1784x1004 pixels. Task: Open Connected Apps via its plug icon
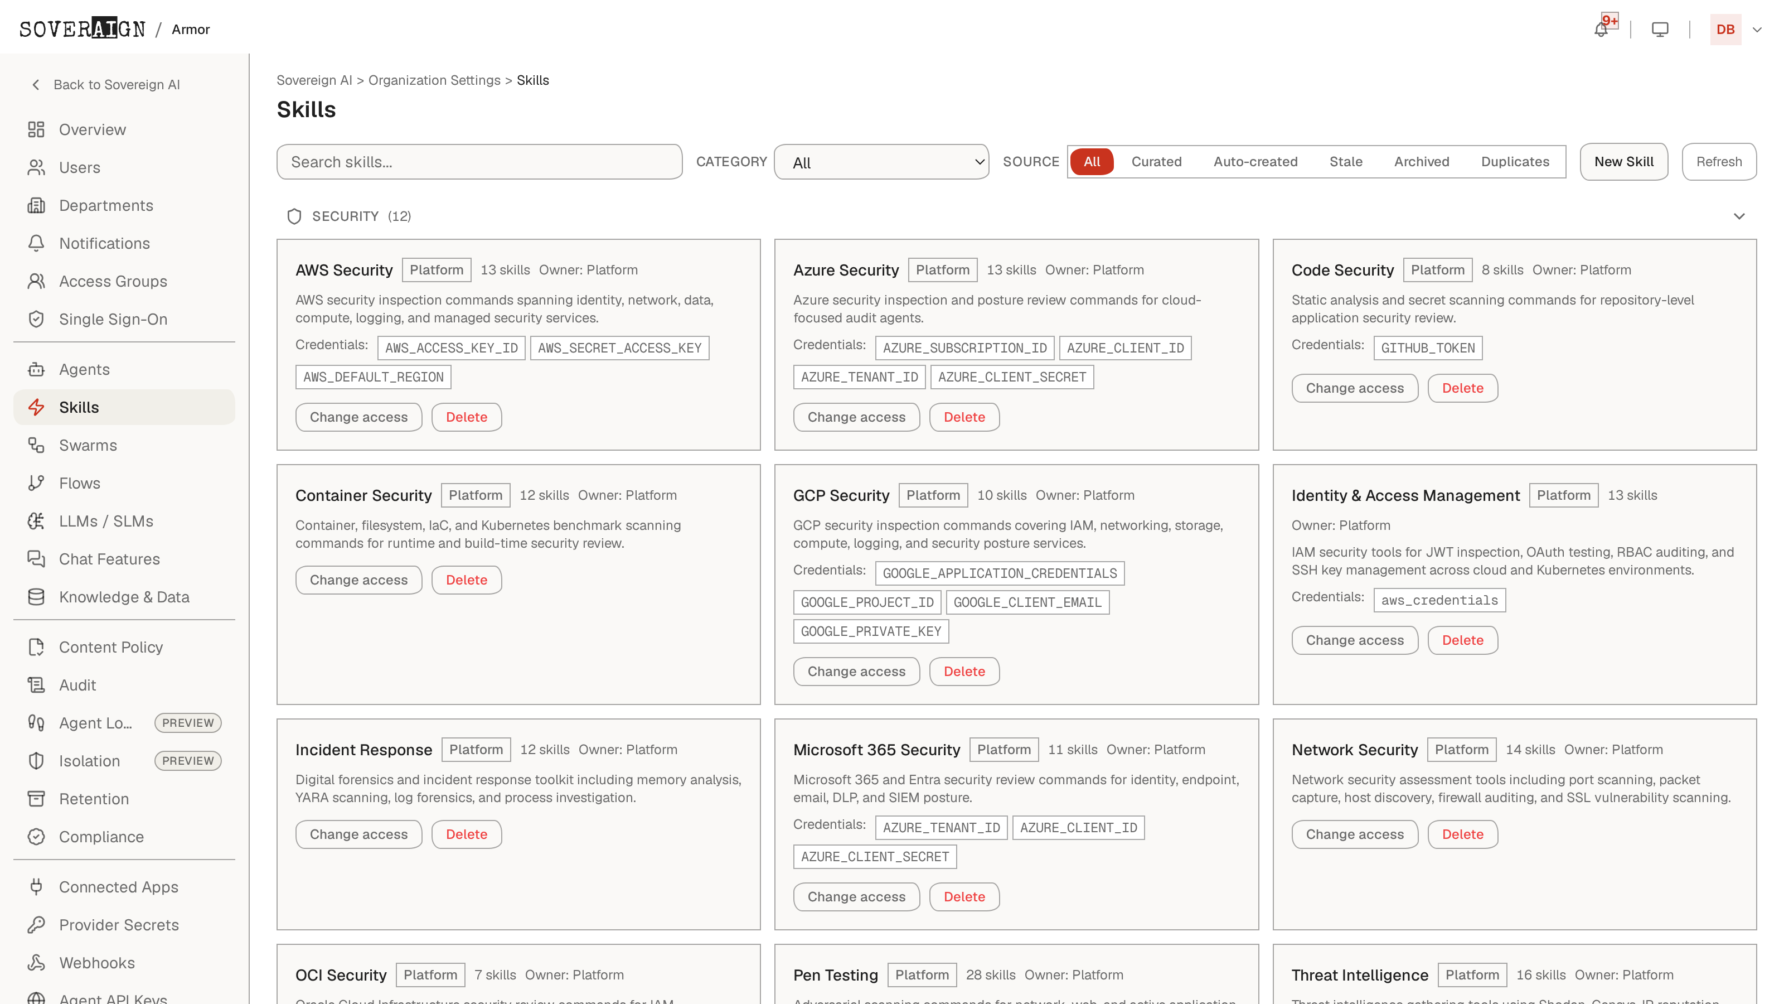coord(36,887)
